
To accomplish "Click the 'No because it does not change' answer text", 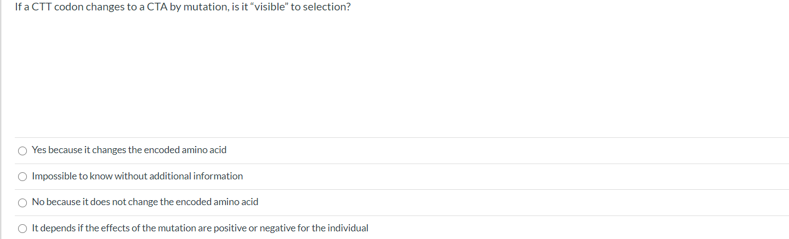I will click(x=145, y=202).
